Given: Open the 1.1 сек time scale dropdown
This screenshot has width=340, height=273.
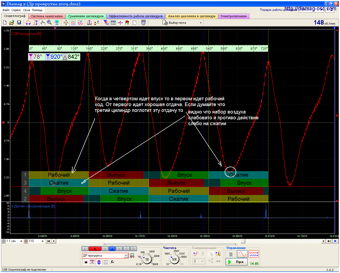Looking at the screenshot, I should coord(21,241).
